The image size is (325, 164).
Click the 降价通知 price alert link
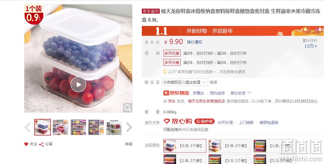(195, 42)
